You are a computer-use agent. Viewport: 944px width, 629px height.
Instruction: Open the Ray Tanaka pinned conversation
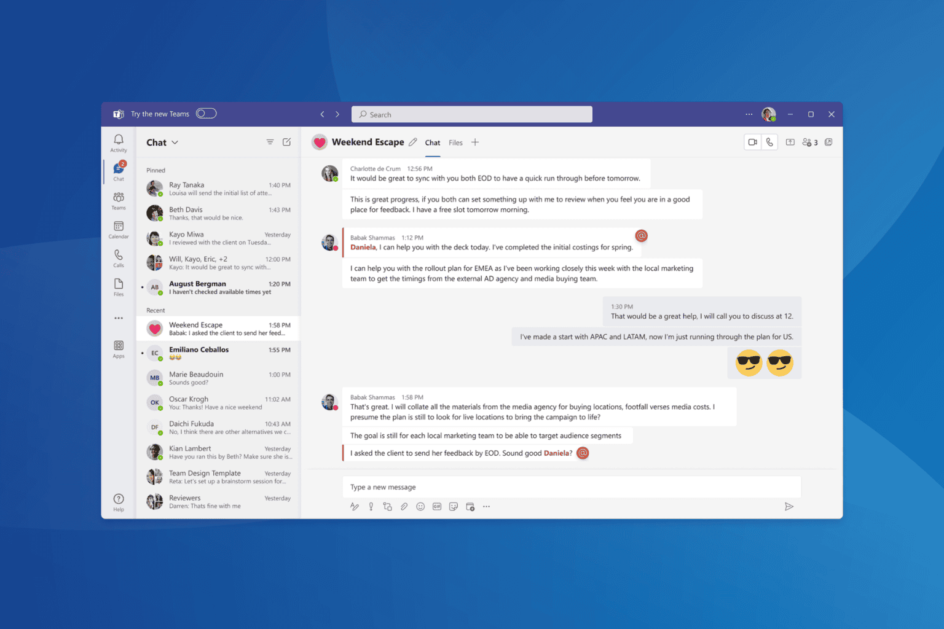[218, 189]
